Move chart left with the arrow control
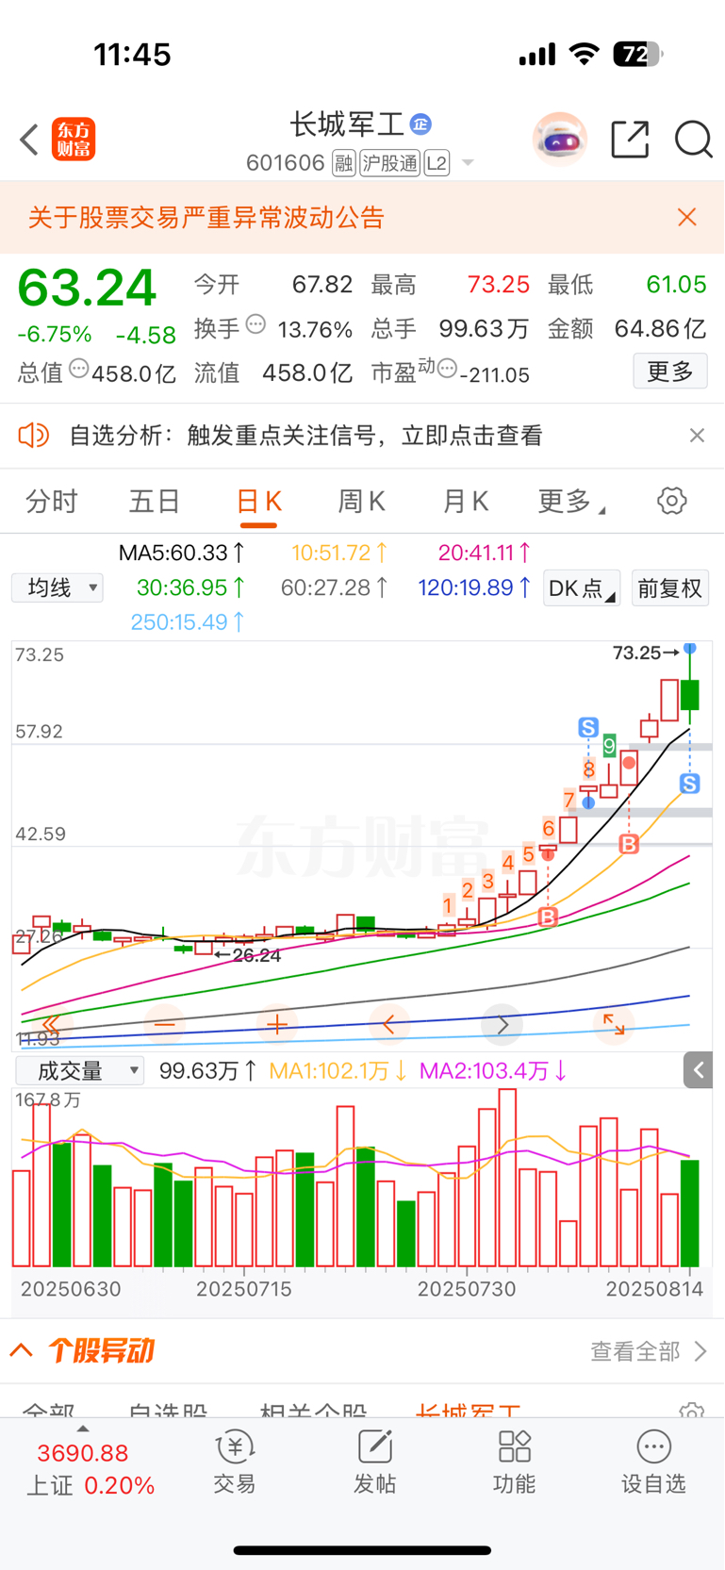 (389, 1024)
